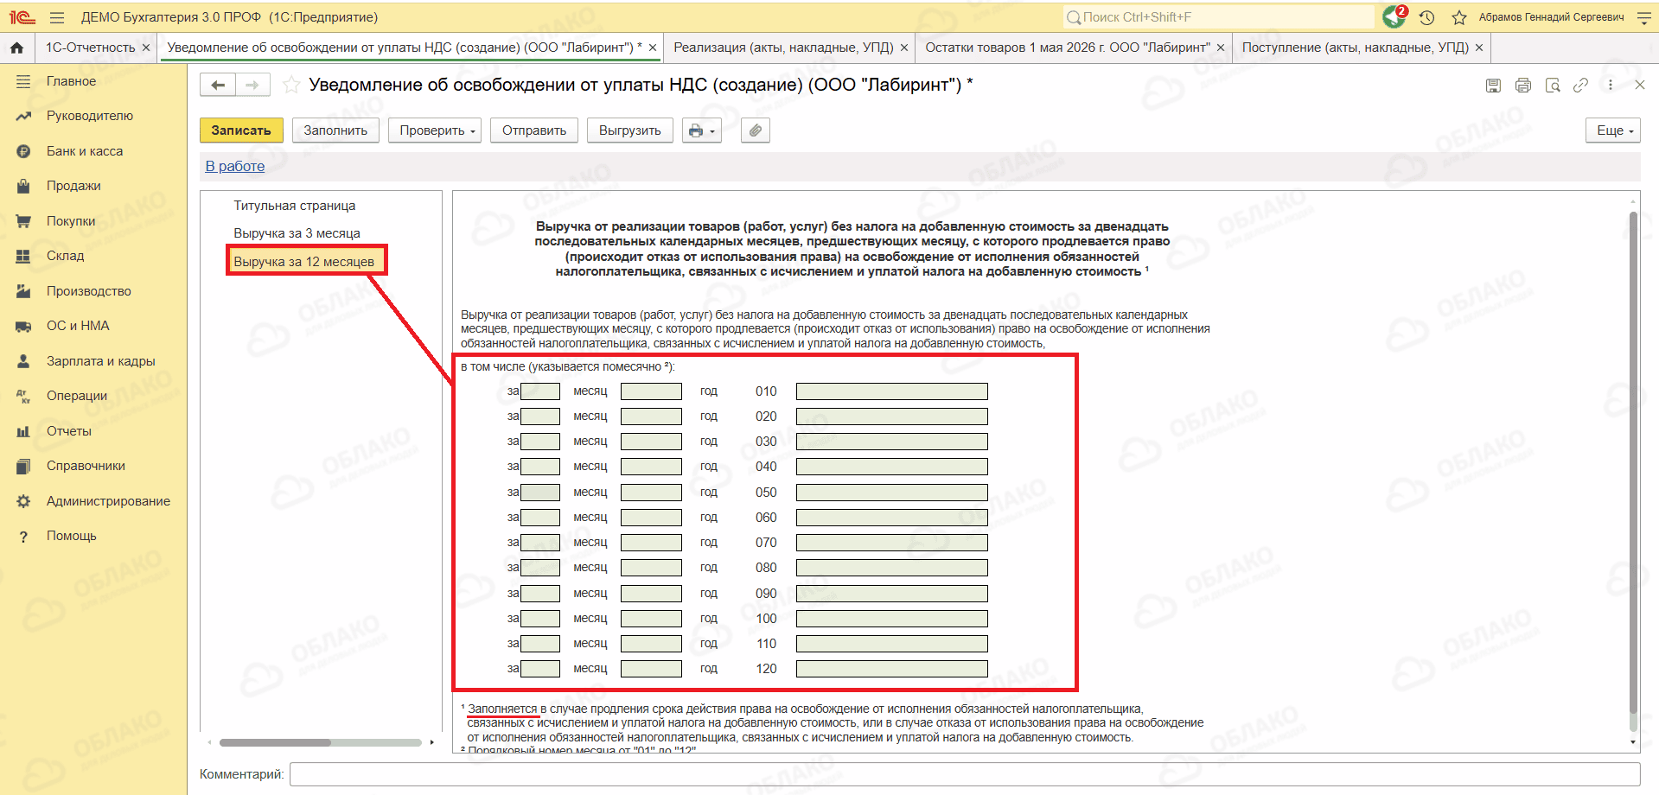Screen dimensions: 1659x795
Task: Open the Продажи section
Action: [73, 186]
